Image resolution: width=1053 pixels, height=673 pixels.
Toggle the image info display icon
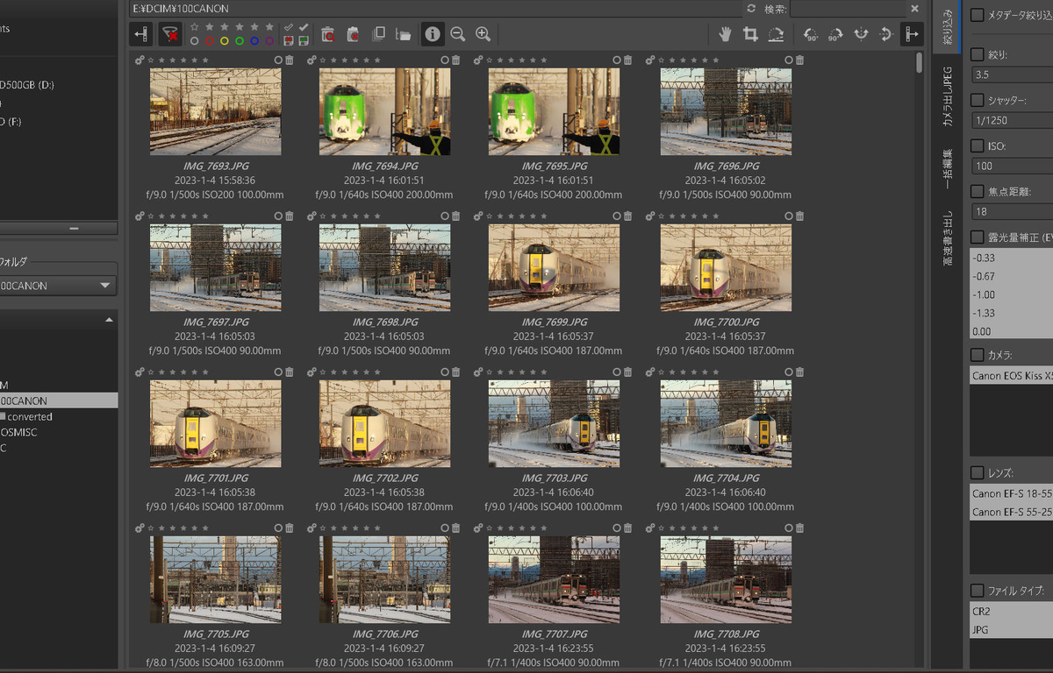tap(432, 34)
